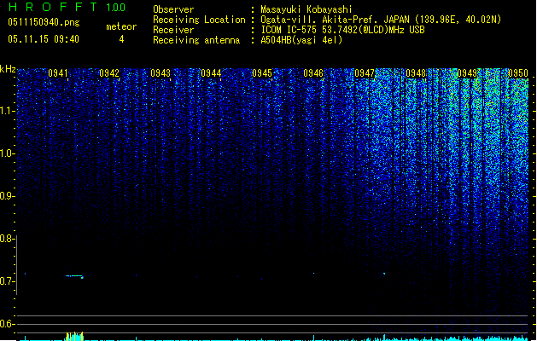Click the yellow-cyan intensity peak at bottom left
Viewport: 537px width, 341px height.
[73, 336]
